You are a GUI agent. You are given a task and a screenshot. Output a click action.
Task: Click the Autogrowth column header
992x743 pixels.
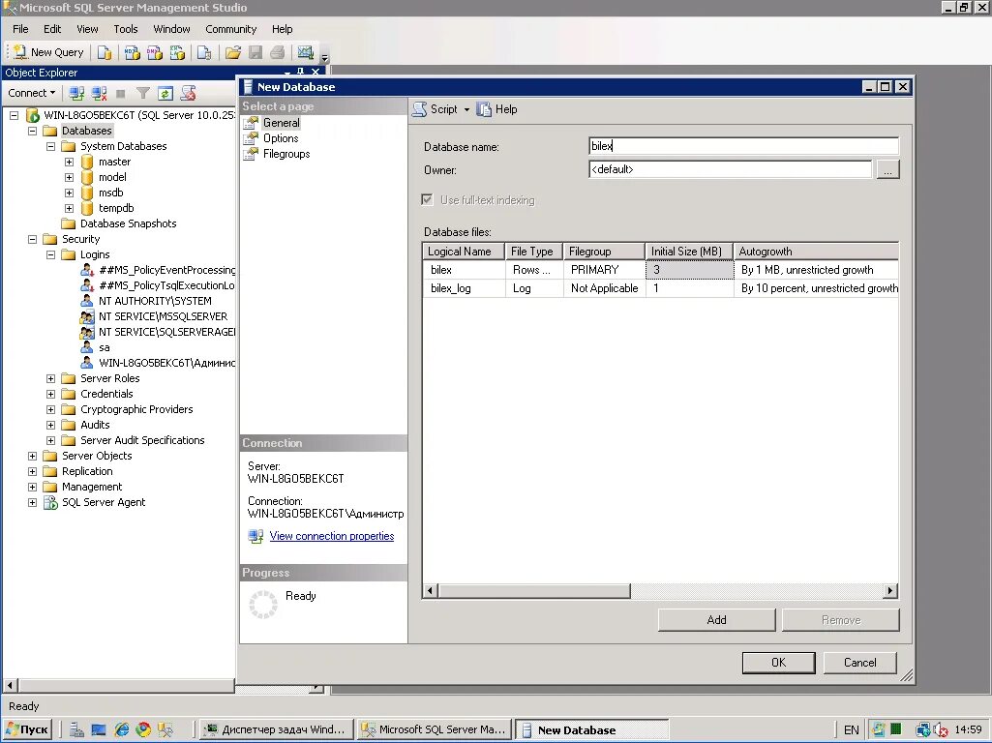(x=816, y=251)
